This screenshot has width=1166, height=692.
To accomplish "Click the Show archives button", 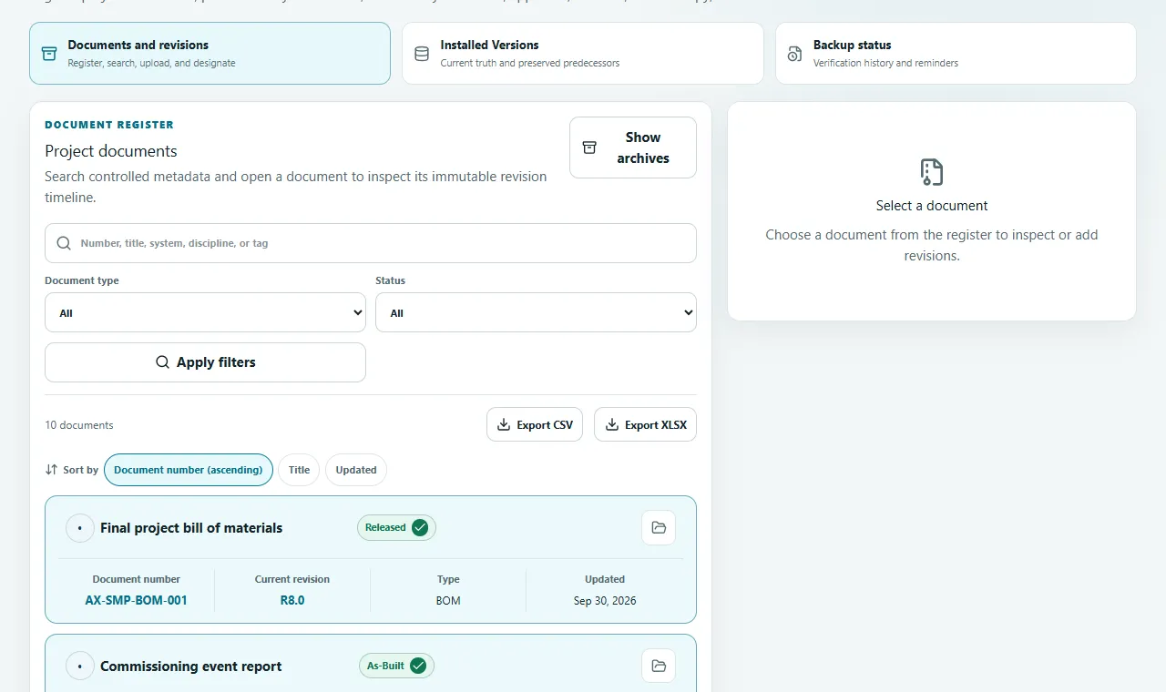I will (x=633, y=148).
